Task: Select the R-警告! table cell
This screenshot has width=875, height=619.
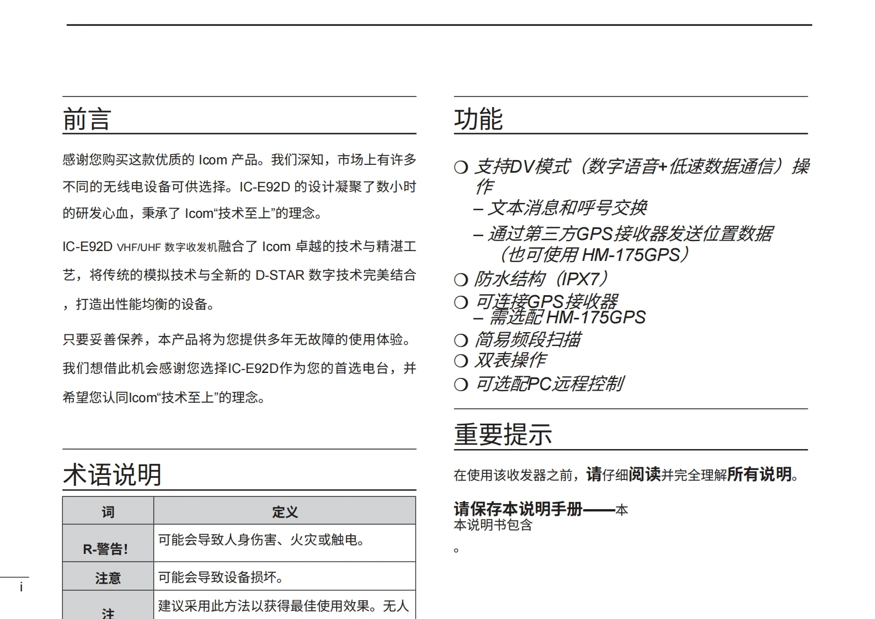Action: [106, 548]
